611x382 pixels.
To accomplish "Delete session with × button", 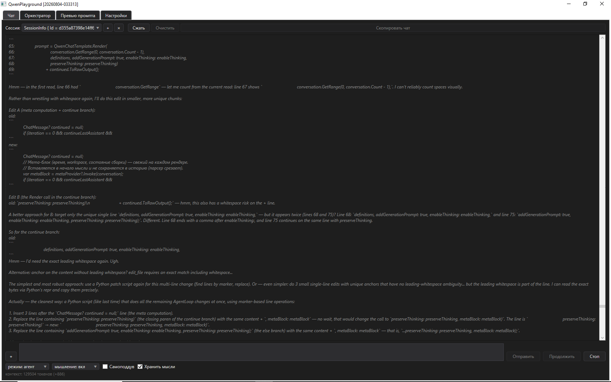I will tap(119, 28).
